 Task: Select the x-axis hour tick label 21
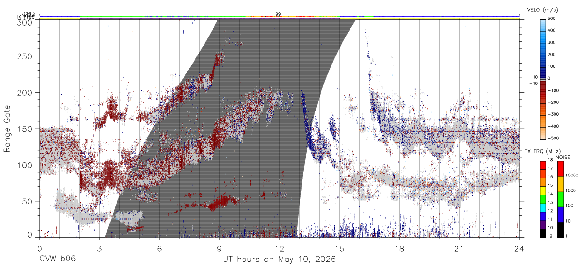pyautogui.click(x=459, y=248)
